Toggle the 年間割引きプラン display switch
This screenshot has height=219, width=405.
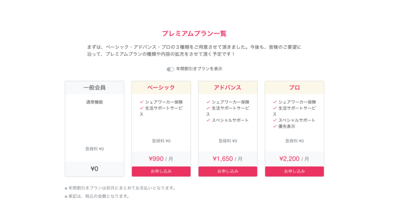[170, 69]
